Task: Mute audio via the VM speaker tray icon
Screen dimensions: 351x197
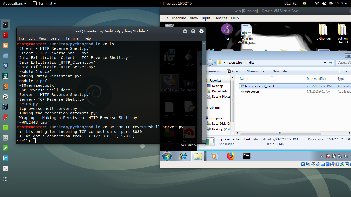Action: [x=346, y=156]
